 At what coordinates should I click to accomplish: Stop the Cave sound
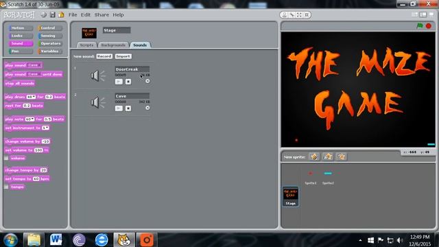128,108
